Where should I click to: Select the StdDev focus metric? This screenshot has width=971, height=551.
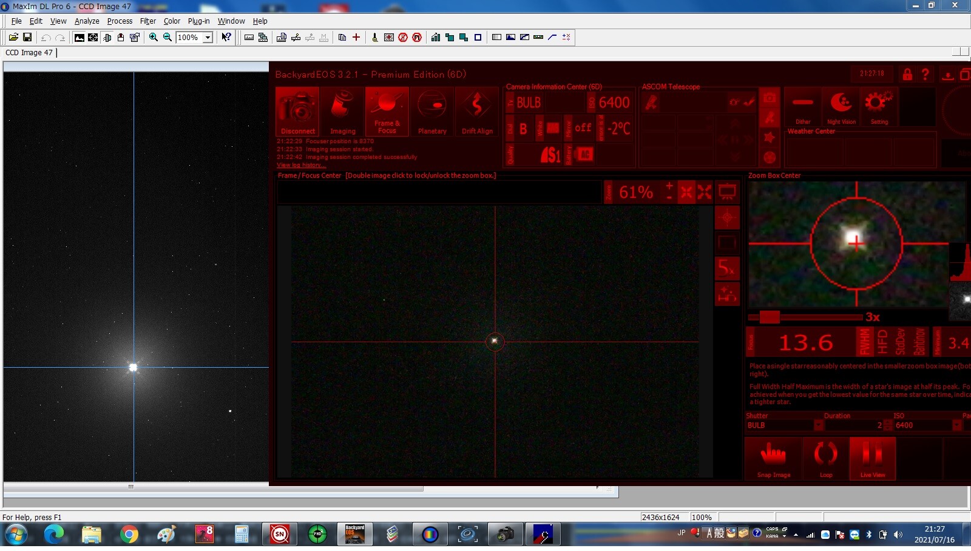(901, 342)
